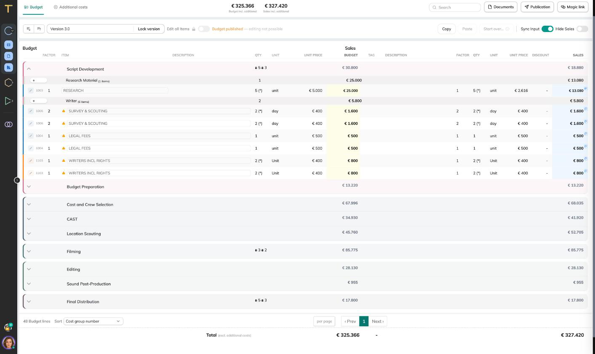This screenshot has height=354, width=595.
Task: Open the user avatar in the bottom left
Action: [8, 342]
